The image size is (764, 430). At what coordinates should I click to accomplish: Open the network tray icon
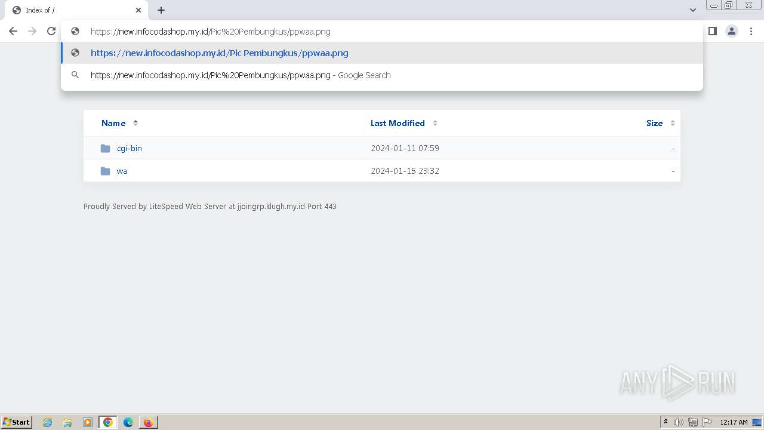pos(693,422)
